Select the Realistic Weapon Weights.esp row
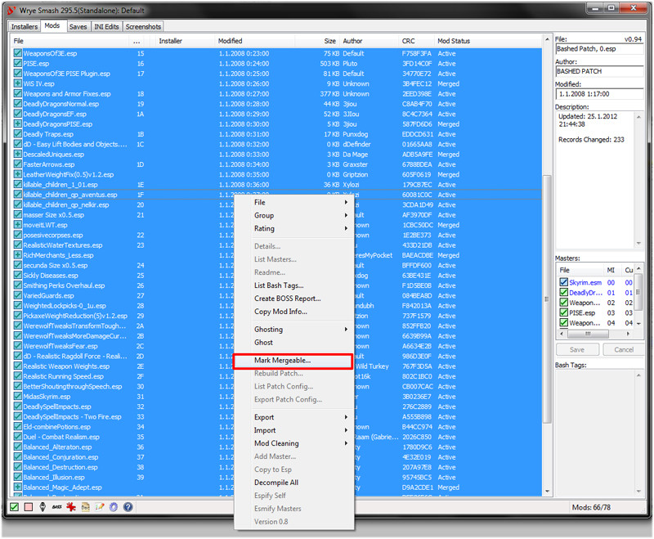Viewport: 654px width, 539px height. coord(277,366)
